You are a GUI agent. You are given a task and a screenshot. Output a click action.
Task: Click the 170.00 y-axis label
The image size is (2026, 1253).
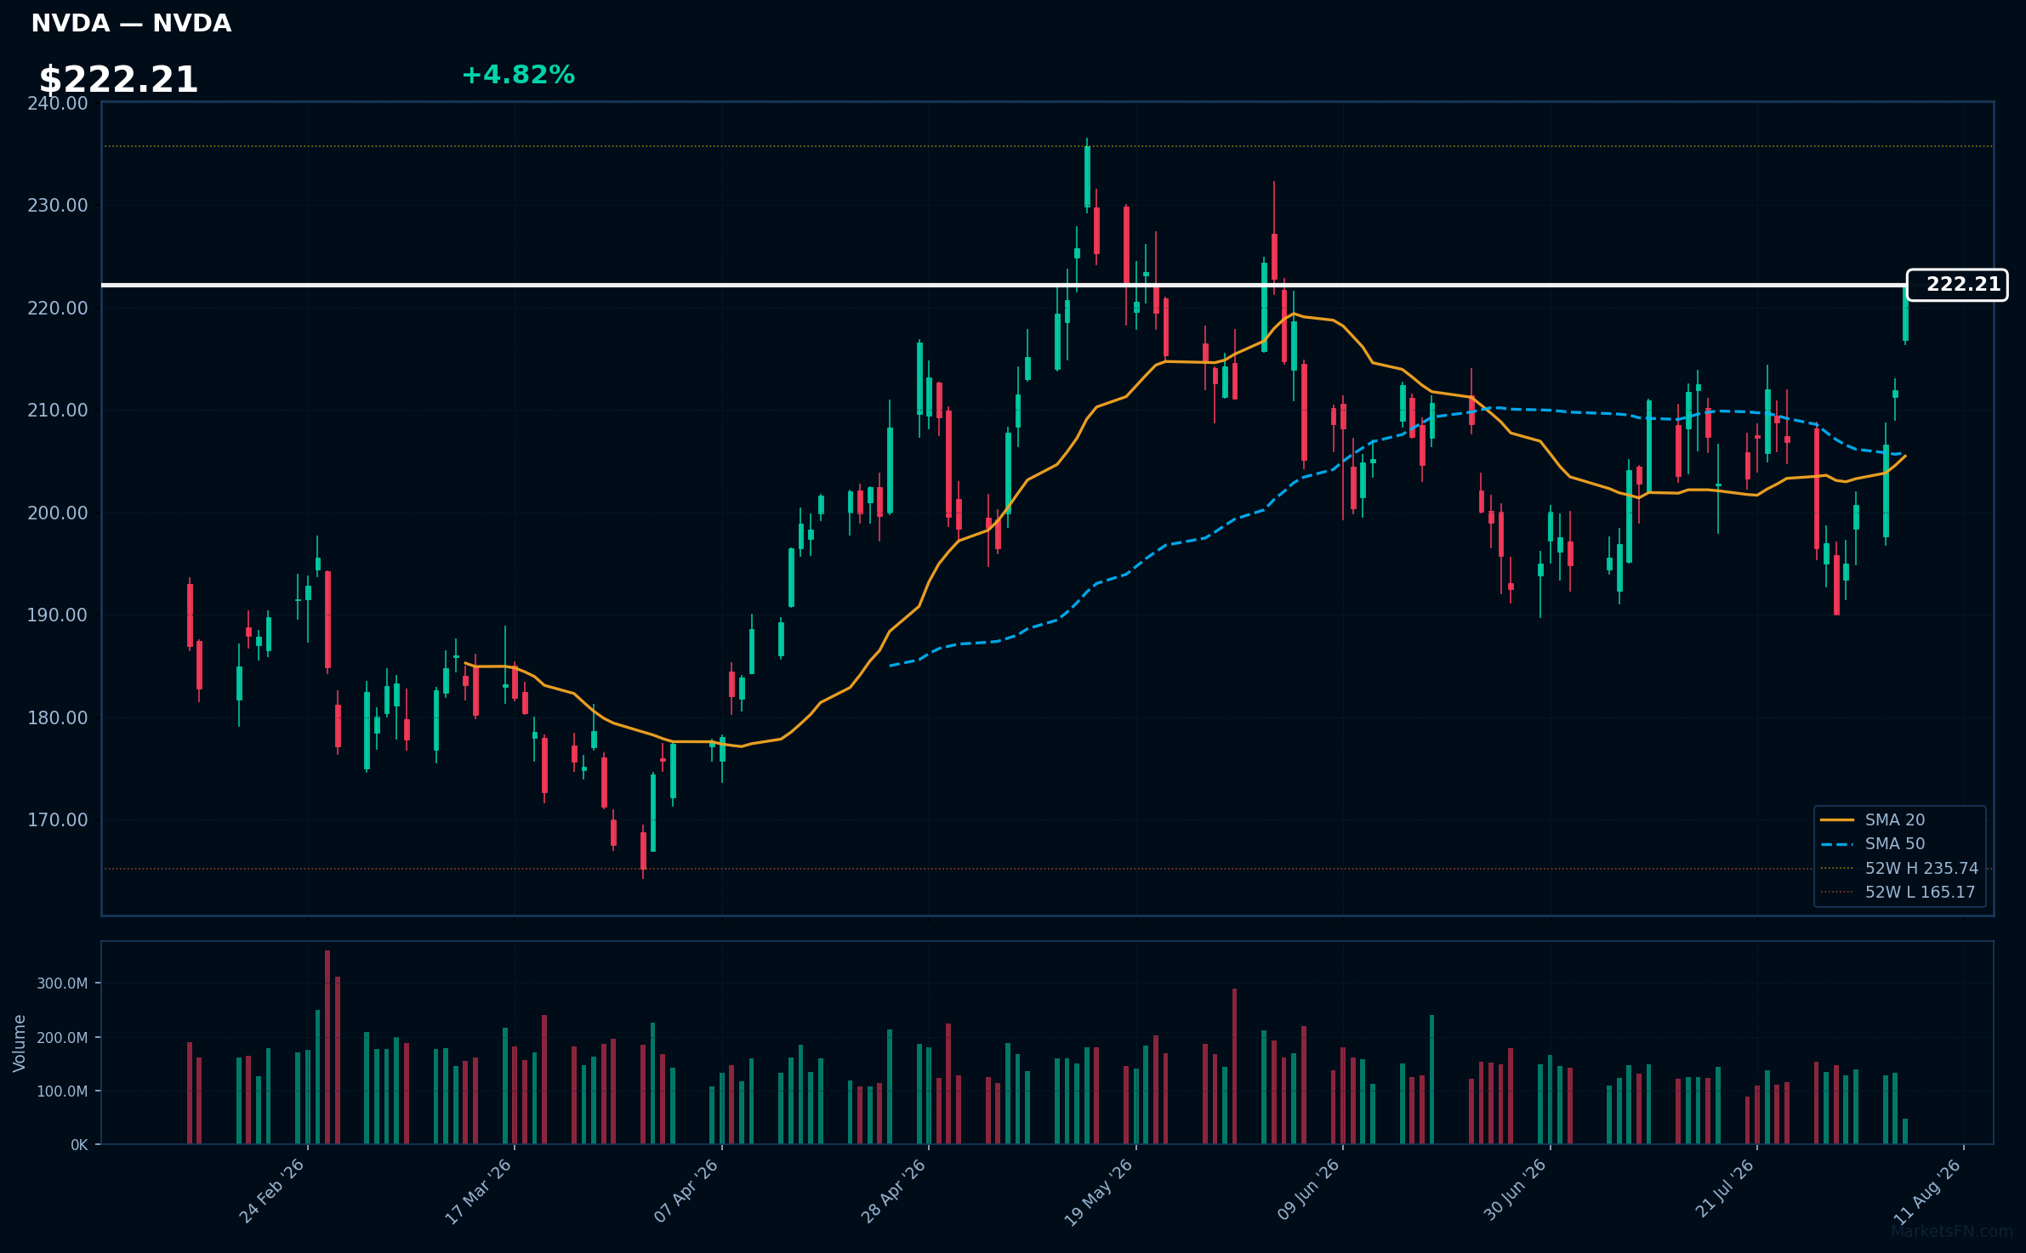point(58,819)
